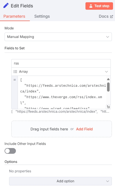Screen dimensions: 115x188
Task: Click the pencil icon beside Edit Fields
Action: (6, 6)
